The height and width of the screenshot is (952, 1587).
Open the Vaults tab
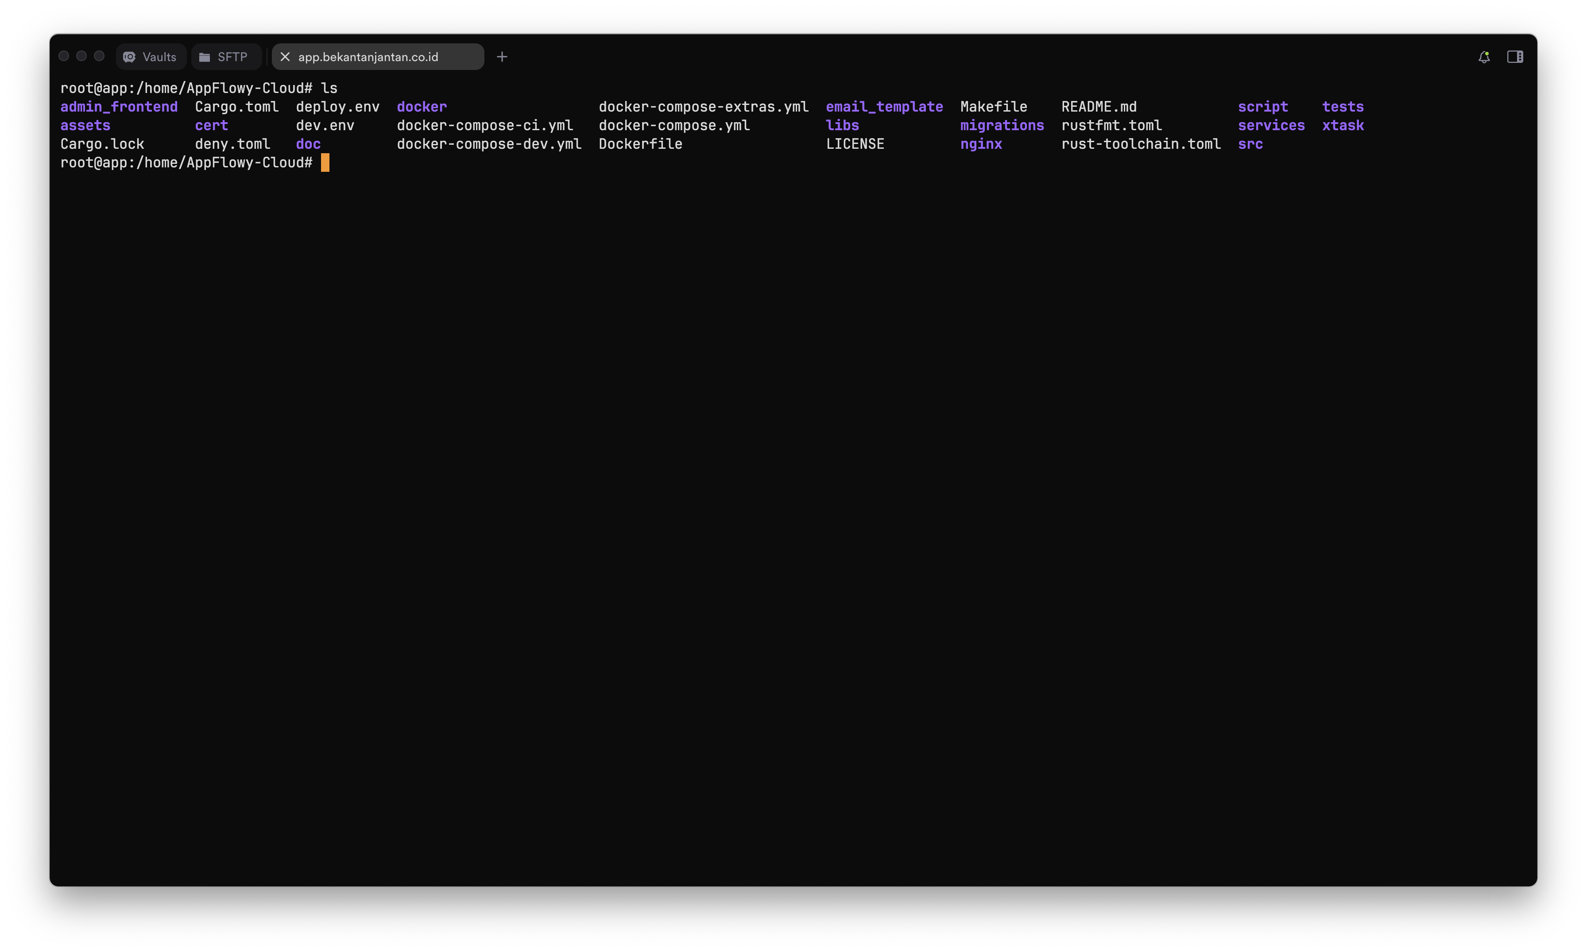[151, 57]
